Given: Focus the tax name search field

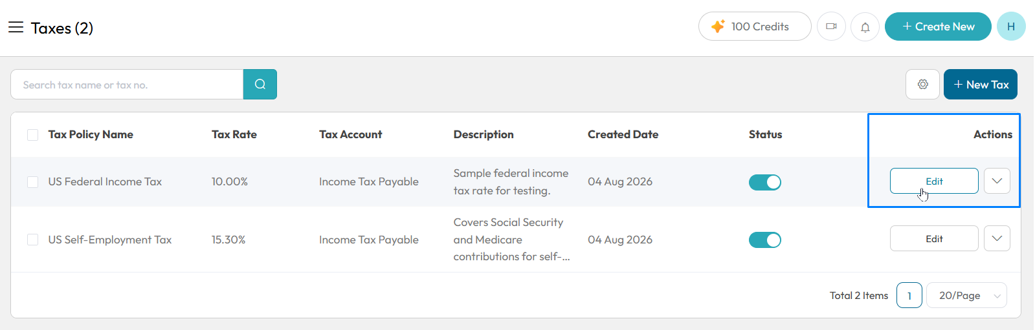Looking at the screenshot, I should [127, 85].
